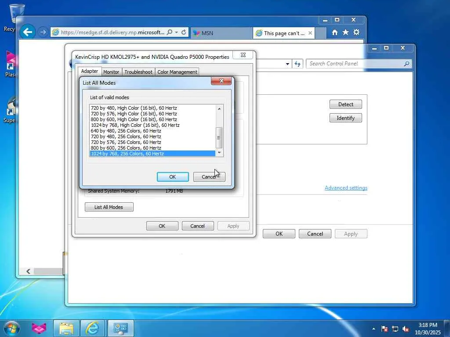Image resolution: width=450 pixels, height=337 pixels.
Task: Open the address bar autocomplete dropdown arrow in IE
Action: pyautogui.click(x=177, y=32)
